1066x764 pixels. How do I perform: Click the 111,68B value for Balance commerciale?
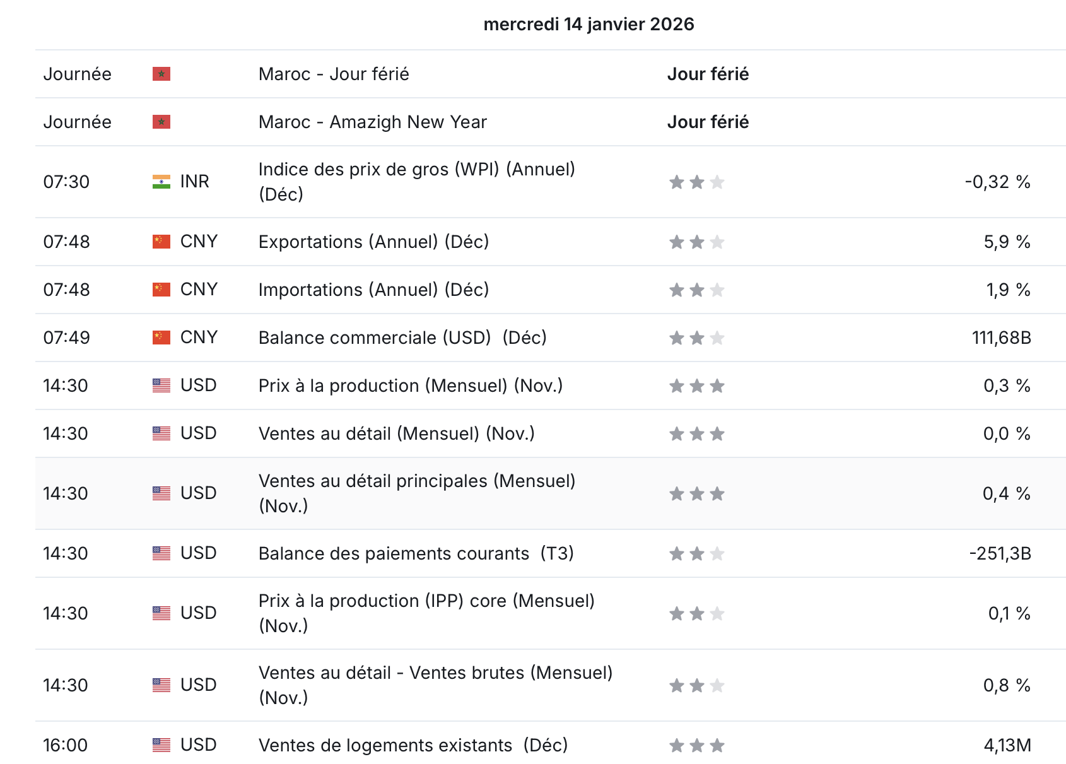coord(1002,338)
